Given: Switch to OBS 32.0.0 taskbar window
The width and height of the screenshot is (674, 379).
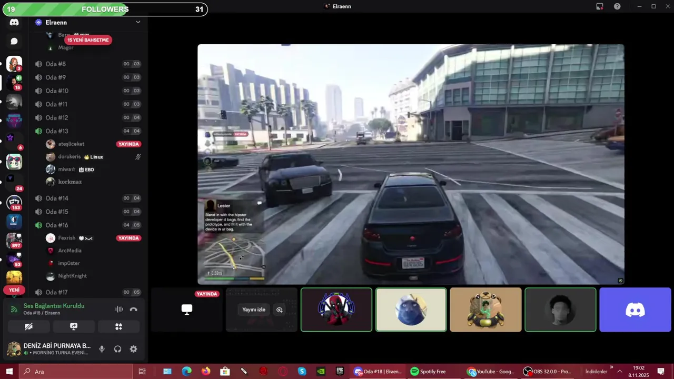Looking at the screenshot, I should coord(548,372).
